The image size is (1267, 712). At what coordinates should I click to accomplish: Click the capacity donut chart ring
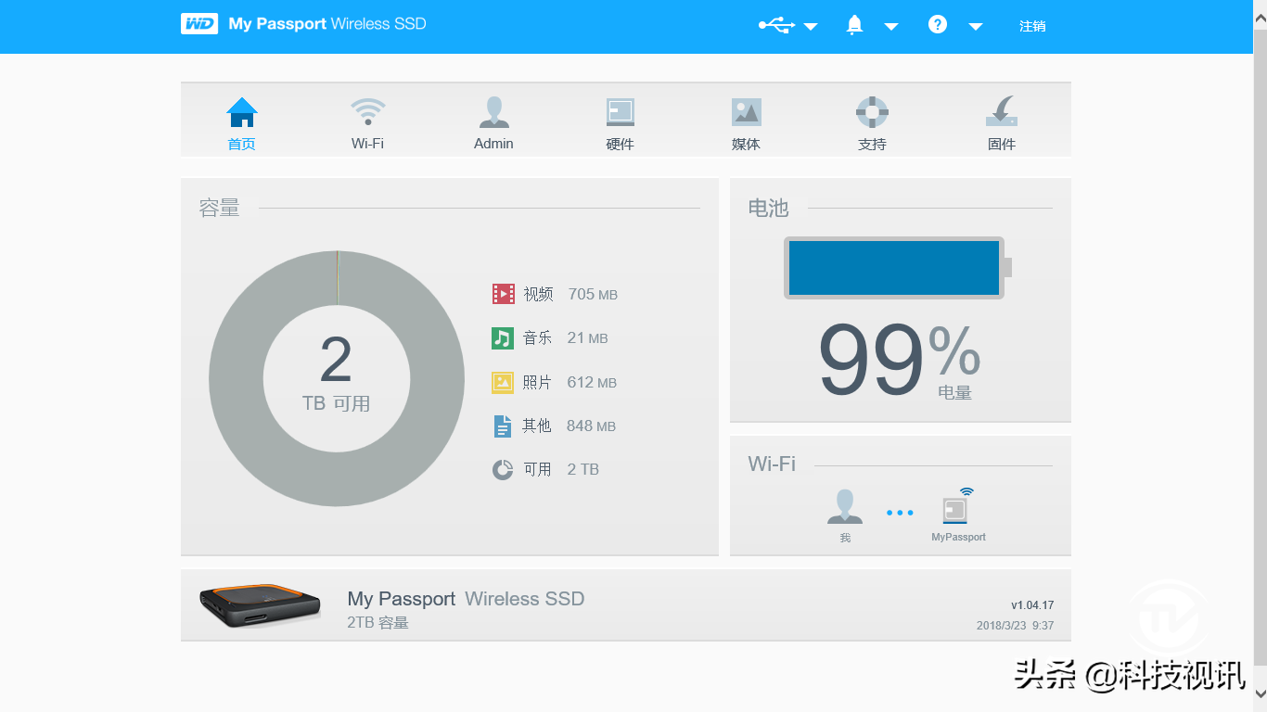click(x=237, y=378)
